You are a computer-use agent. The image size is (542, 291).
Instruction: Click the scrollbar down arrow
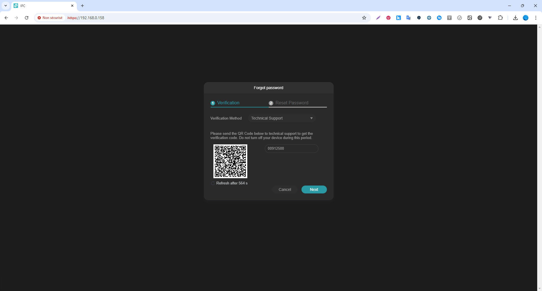[539, 288]
